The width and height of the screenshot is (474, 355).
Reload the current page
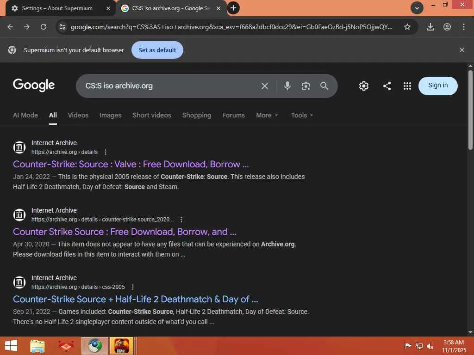(x=44, y=27)
